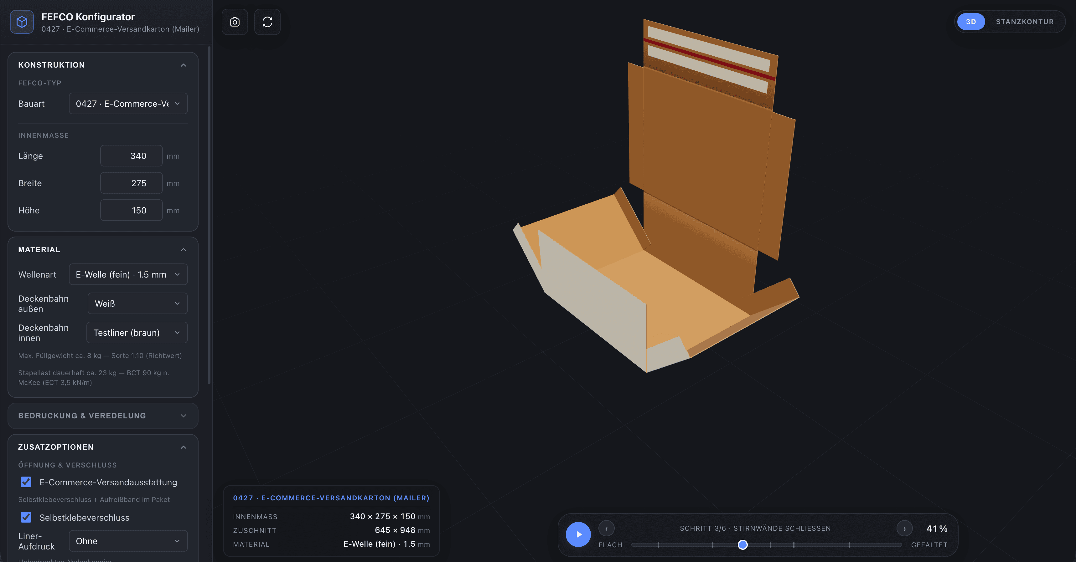Open the Wellenart dropdown
The width and height of the screenshot is (1076, 562).
pyautogui.click(x=128, y=274)
